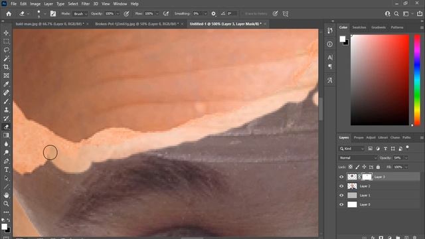Screen dimensions: 425x239
Task: Toggle pressure for size icon
Action: [275, 13]
